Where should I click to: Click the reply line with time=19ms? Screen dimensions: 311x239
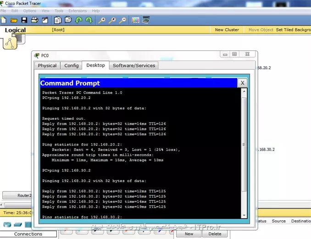tap(104, 207)
